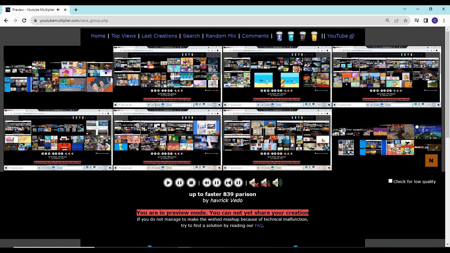Share via the Facebook cup icon

(x=279, y=36)
